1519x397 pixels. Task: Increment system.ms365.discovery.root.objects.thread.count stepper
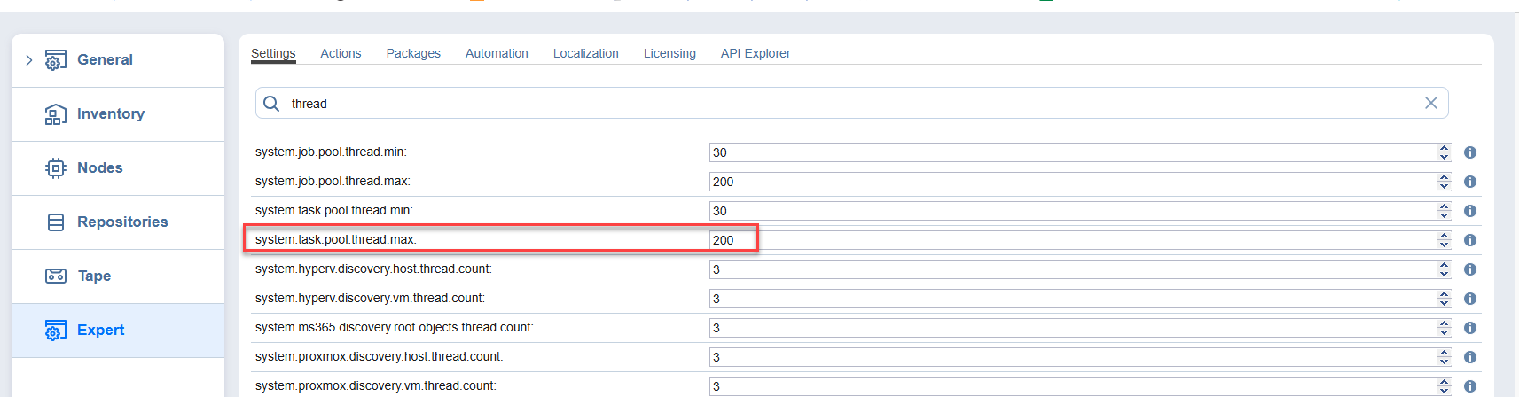(1444, 323)
